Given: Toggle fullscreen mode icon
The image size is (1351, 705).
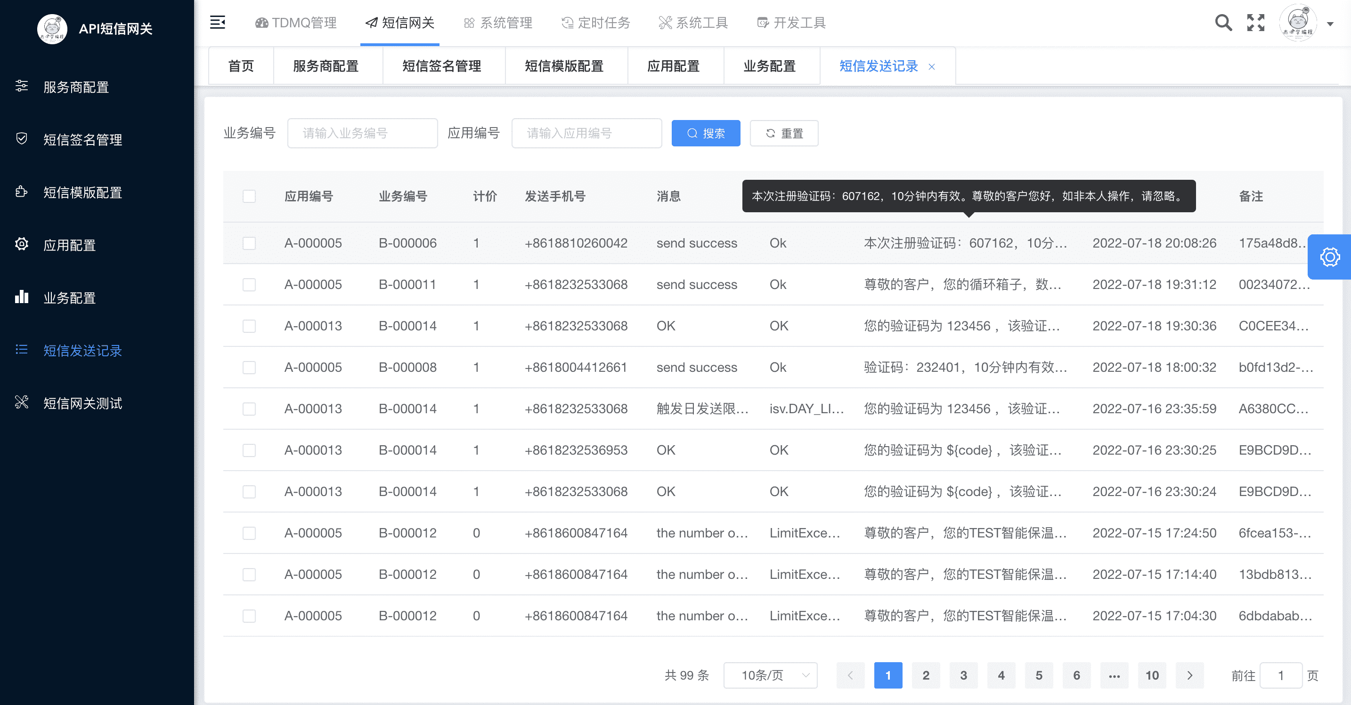Looking at the screenshot, I should point(1255,23).
